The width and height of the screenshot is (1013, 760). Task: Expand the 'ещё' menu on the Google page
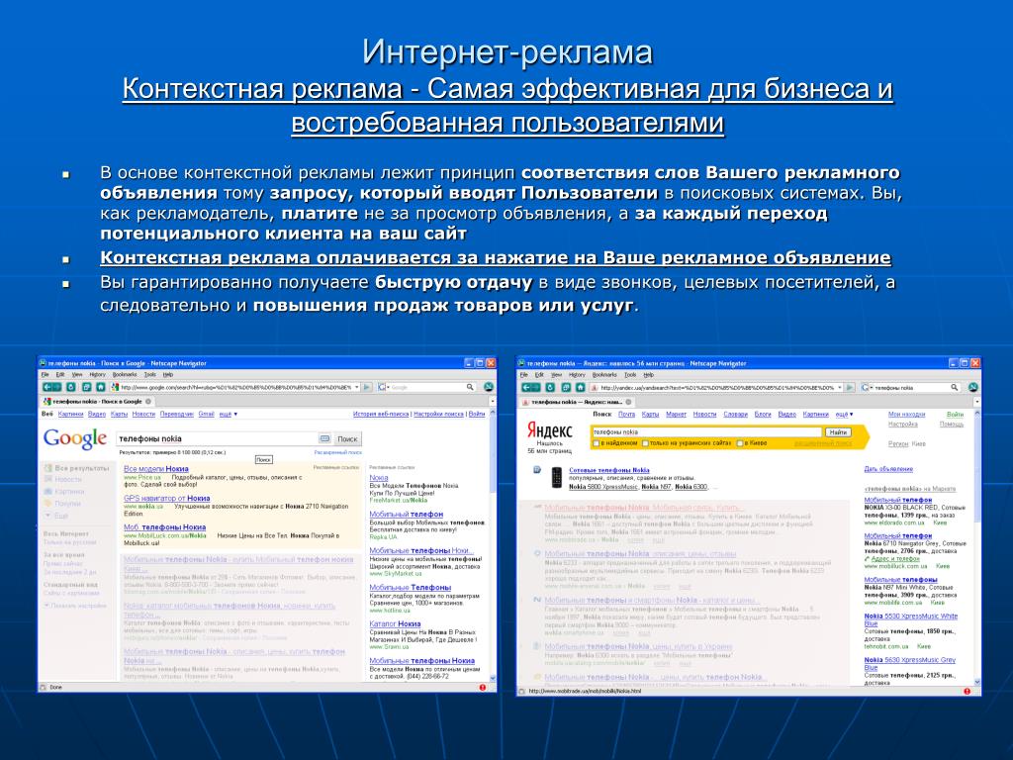(229, 414)
